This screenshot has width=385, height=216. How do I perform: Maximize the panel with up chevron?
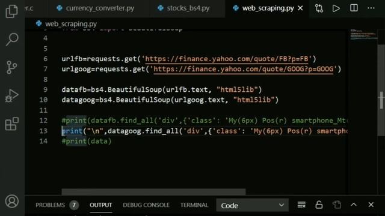(354, 205)
